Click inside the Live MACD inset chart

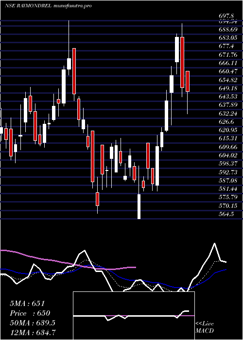tap(134, 316)
